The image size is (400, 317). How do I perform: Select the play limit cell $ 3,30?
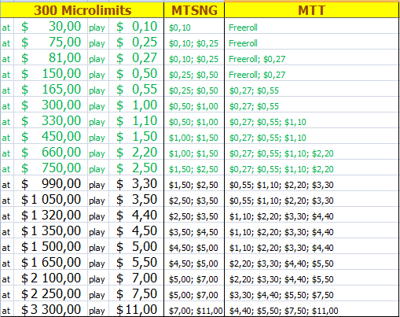(x=136, y=183)
